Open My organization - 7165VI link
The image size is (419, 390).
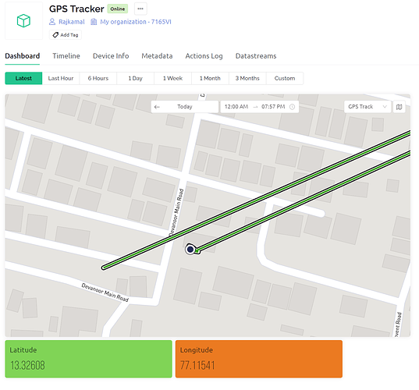click(136, 22)
